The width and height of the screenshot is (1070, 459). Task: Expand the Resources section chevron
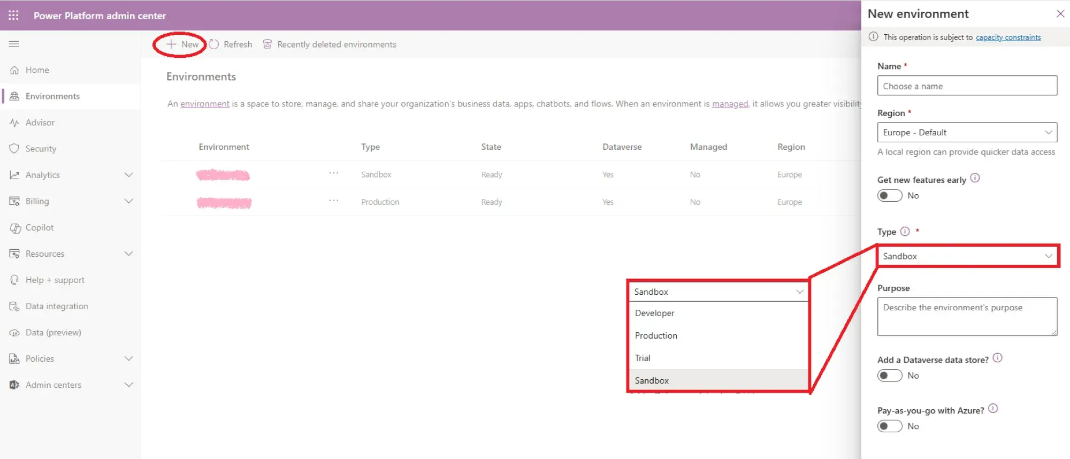[128, 254]
